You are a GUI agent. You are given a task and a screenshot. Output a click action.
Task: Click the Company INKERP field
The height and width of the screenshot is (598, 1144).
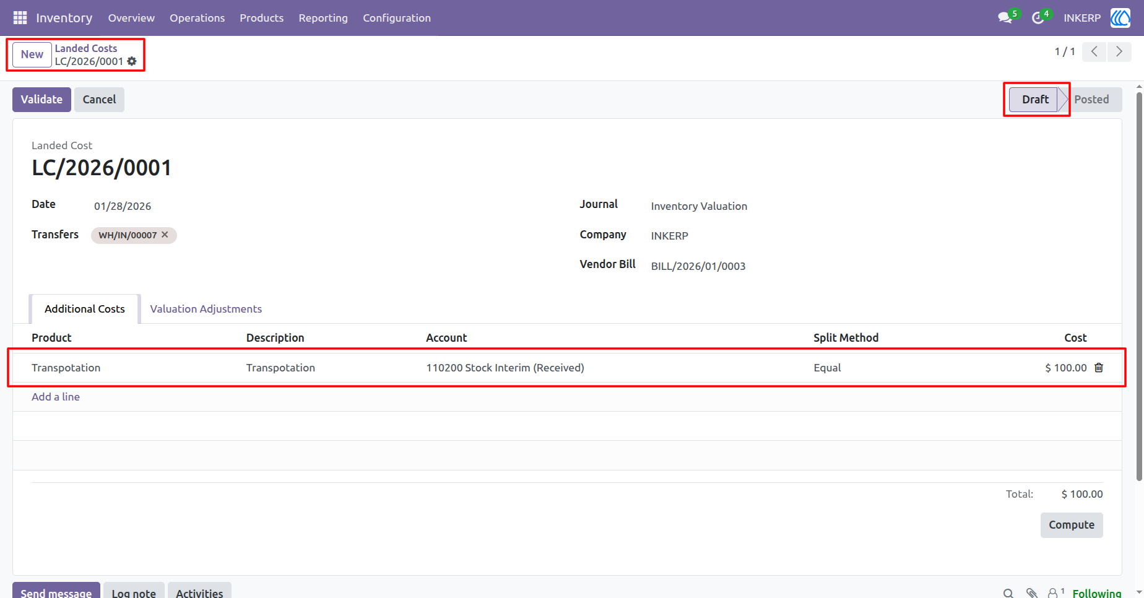click(x=670, y=236)
